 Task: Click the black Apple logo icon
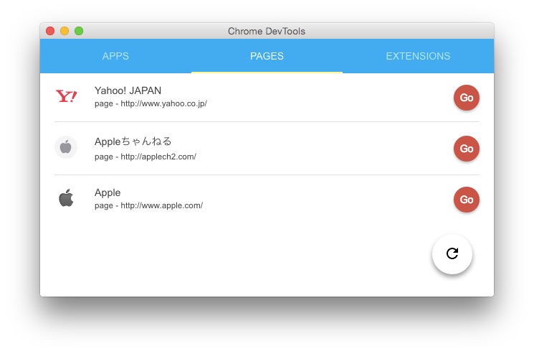[x=66, y=198]
